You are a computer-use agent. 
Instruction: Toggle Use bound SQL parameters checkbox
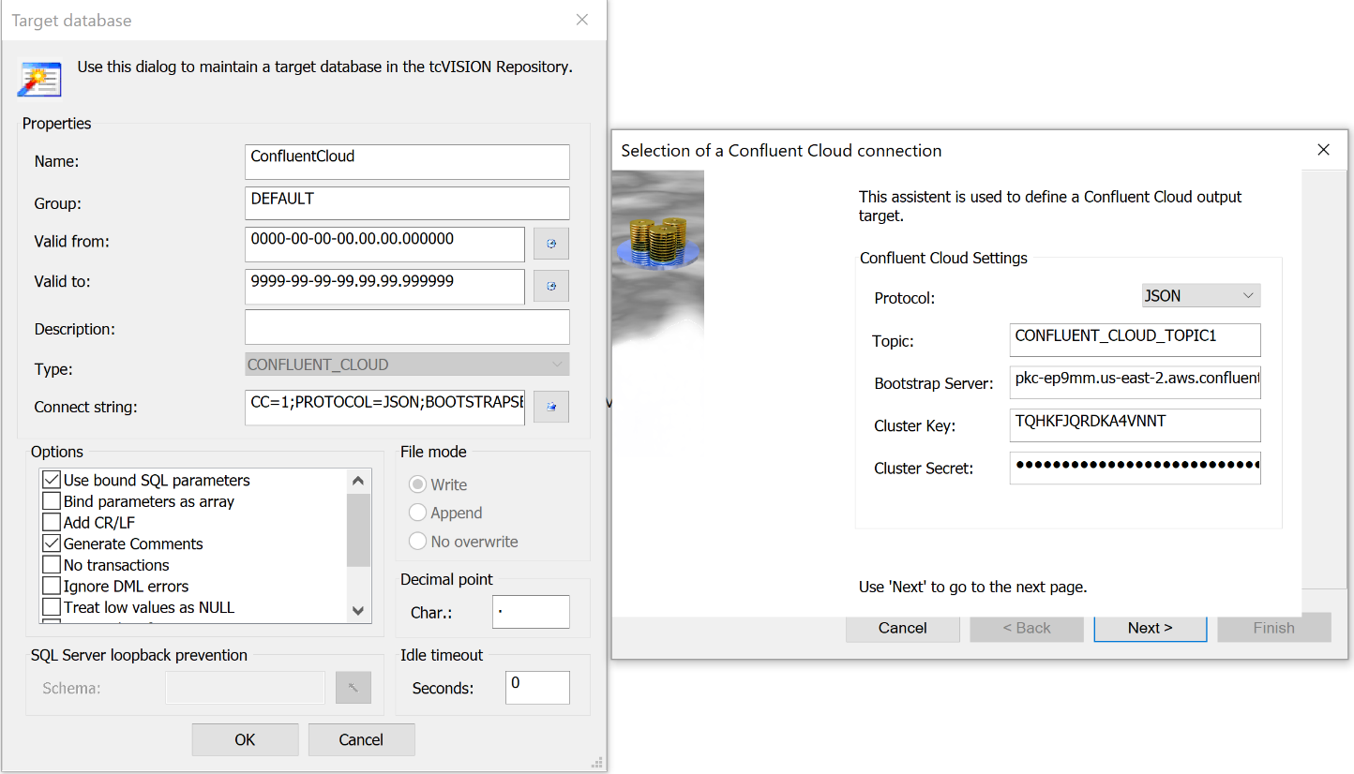coord(52,480)
